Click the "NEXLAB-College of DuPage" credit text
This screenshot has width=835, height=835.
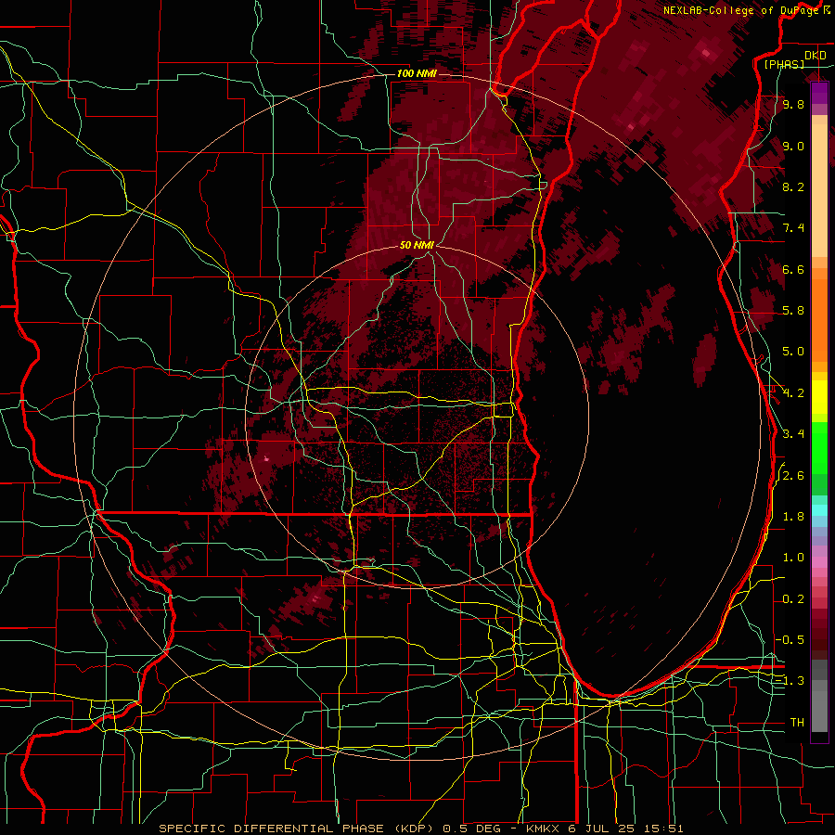(741, 10)
